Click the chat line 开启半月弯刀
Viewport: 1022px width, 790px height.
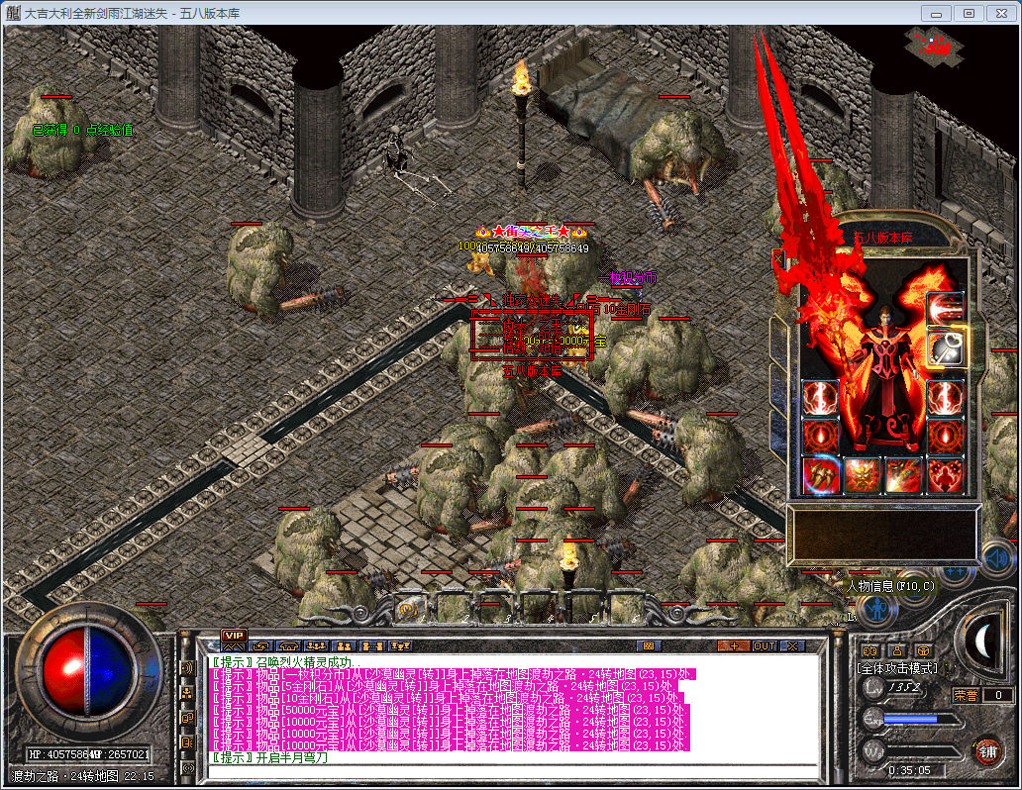[269, 757]
